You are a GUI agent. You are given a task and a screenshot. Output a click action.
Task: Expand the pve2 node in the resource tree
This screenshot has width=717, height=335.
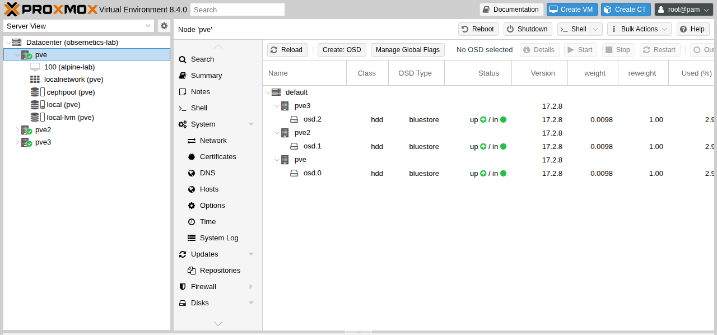click(x=17, y=129)
